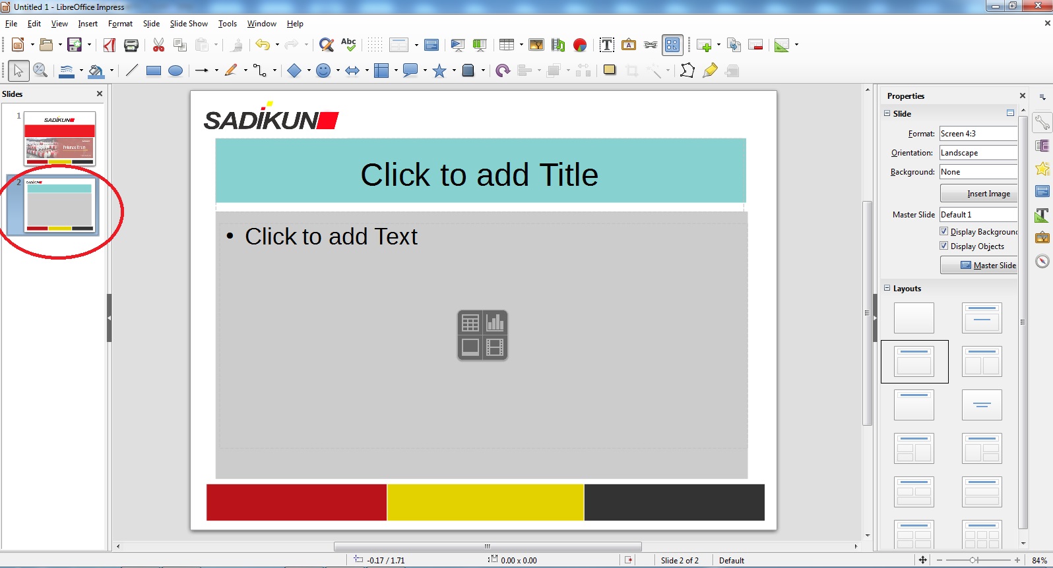Collapse the Slide section in Properties
Viewport: 1053px width, 568px height.
click(x=887, y=113)
